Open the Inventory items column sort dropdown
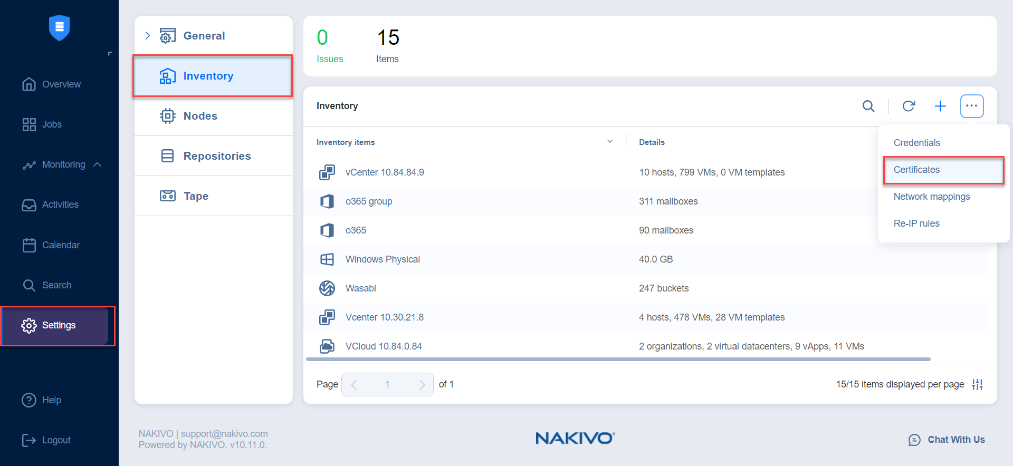This screenshot has height=466, width=1013. pos(610,142)
